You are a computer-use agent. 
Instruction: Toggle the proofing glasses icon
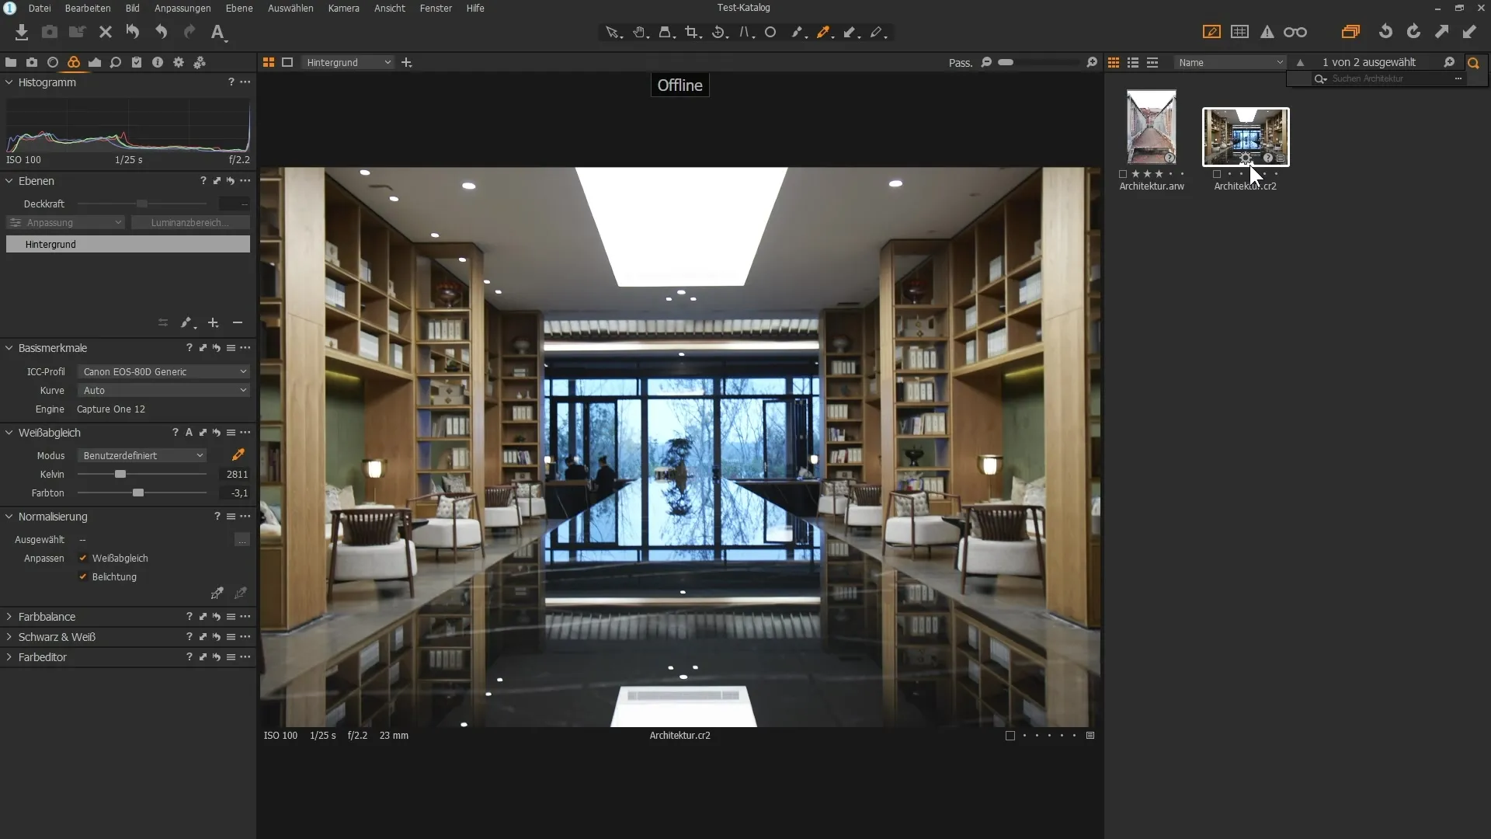point(1295,32)
